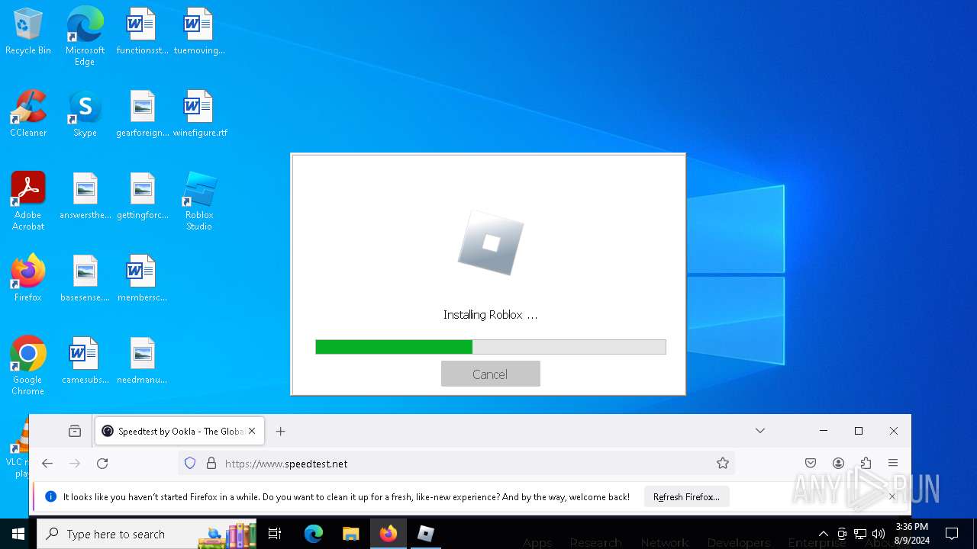Select the basesense image file icon
Screen dimensions: 977x549
85,278
